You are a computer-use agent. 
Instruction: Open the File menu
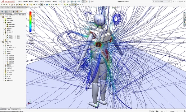[20, 2]
